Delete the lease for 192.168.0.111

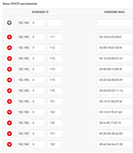[x=9, y=37]
